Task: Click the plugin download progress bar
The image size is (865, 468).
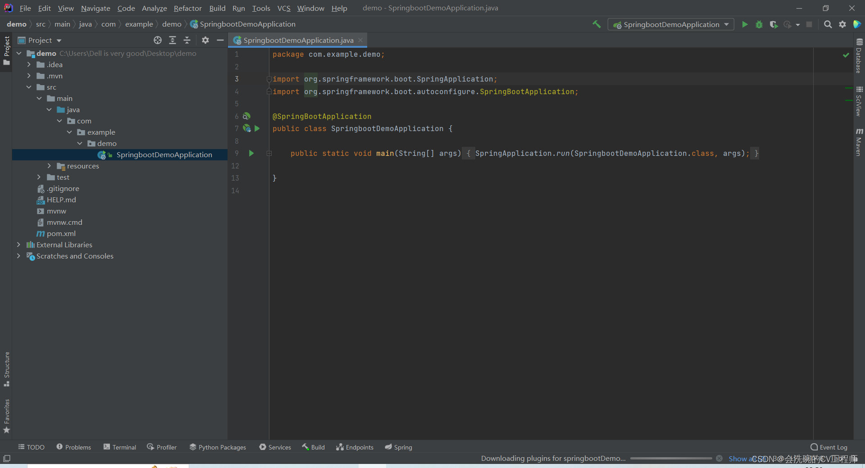Action: pyautogui.click(x=671, y=459)
